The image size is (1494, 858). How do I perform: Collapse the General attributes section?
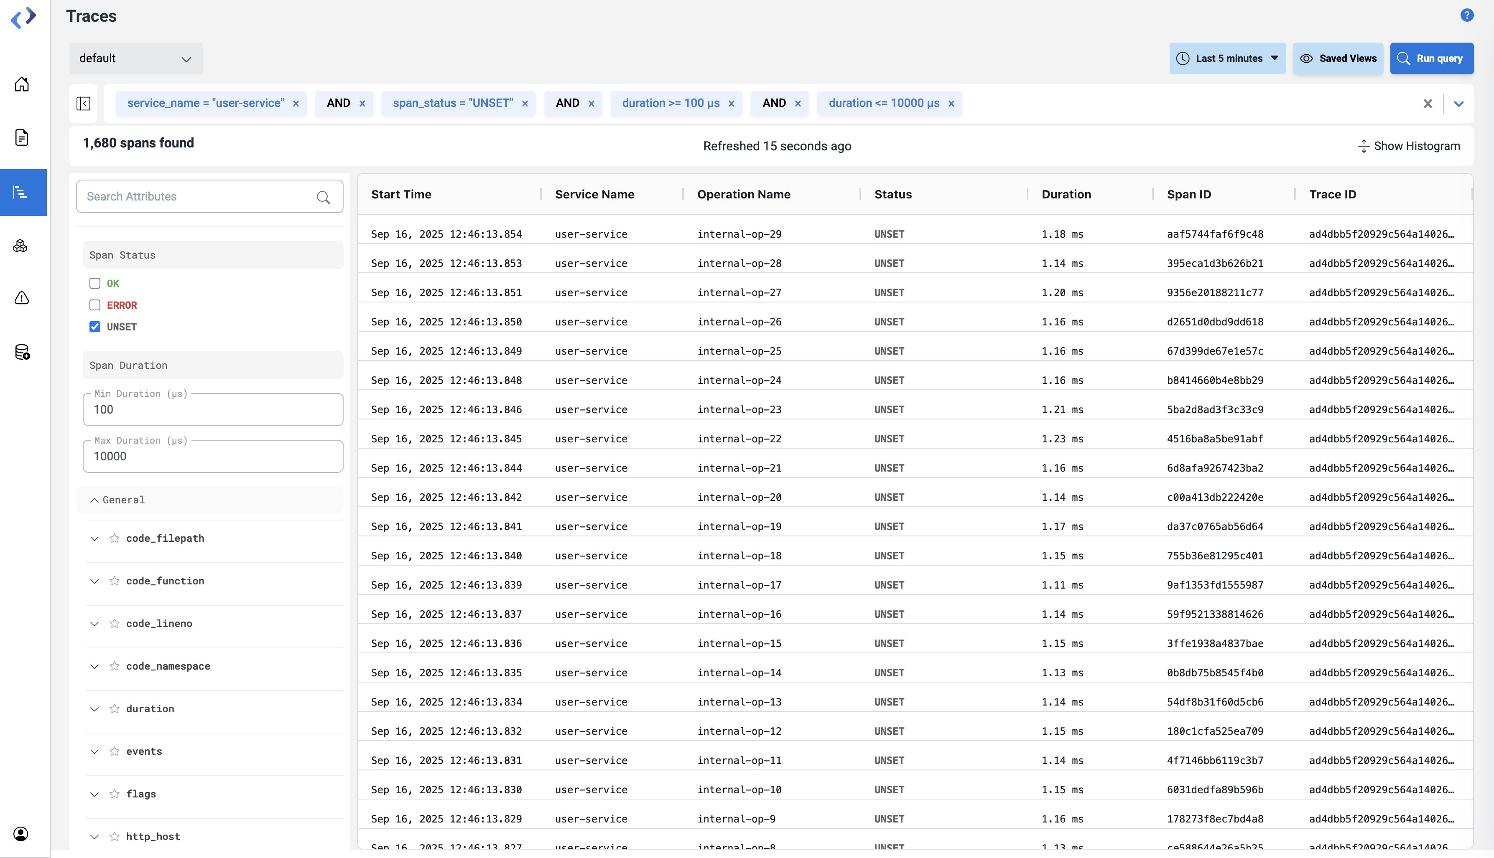(x=94, y=500)
